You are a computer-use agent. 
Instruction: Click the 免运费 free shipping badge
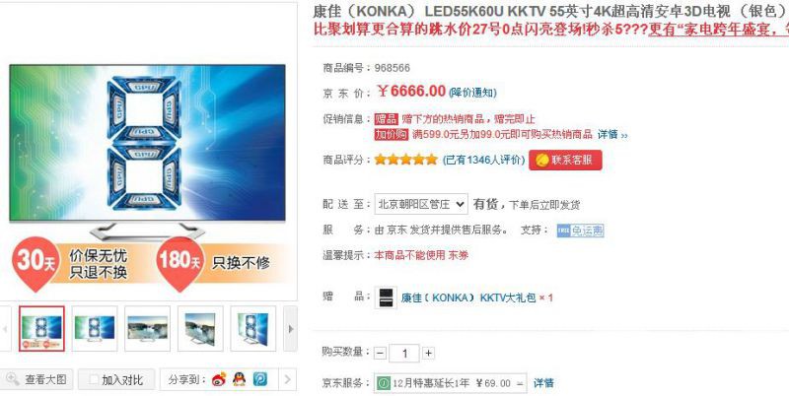tap(580, 231)
